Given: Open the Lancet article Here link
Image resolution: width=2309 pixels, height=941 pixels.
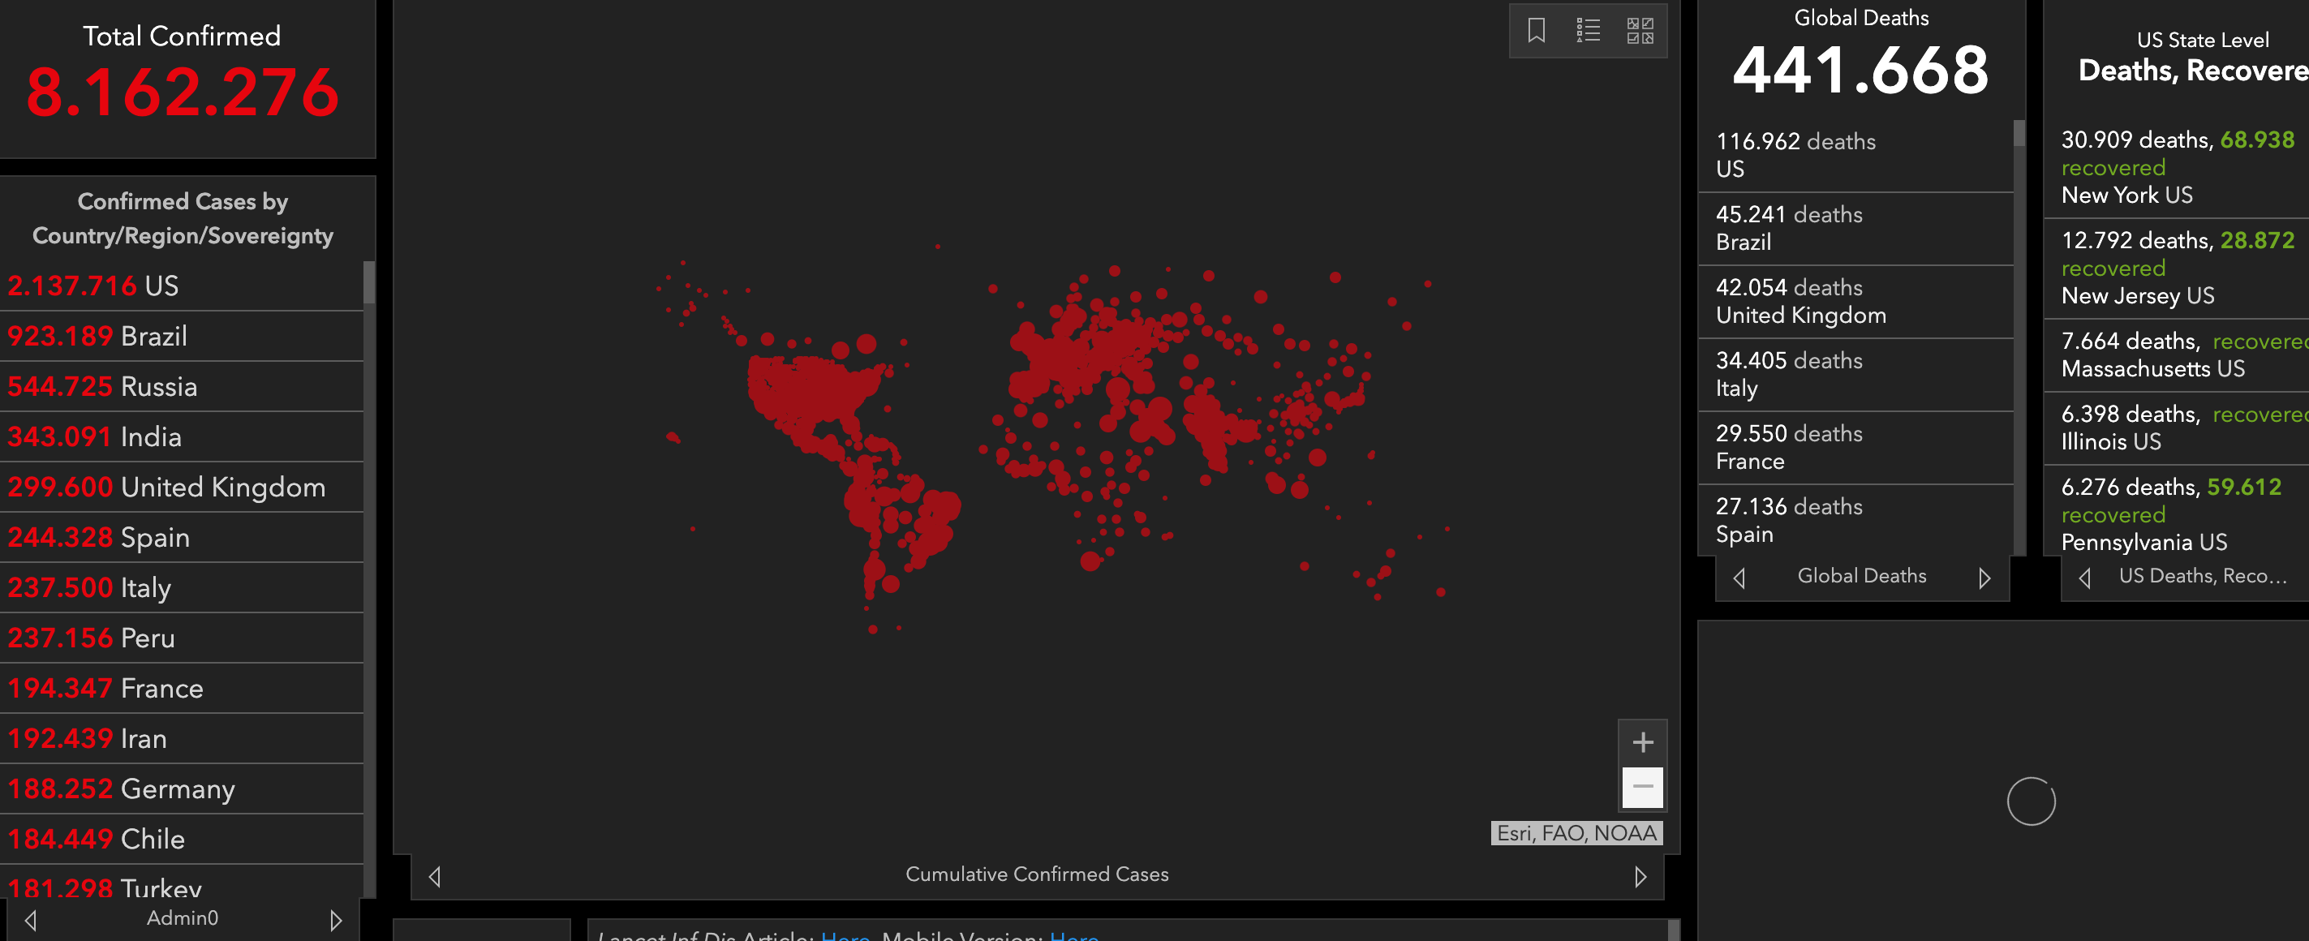Looking at the screenshot, I should click(x=845, y=935).
